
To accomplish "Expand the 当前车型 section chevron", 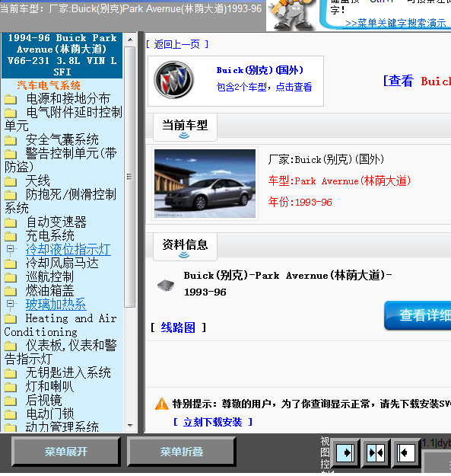I will pyautogui.click(x=184, y=136).
